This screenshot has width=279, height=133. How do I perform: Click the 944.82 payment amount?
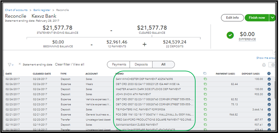(x=234, y=115)
